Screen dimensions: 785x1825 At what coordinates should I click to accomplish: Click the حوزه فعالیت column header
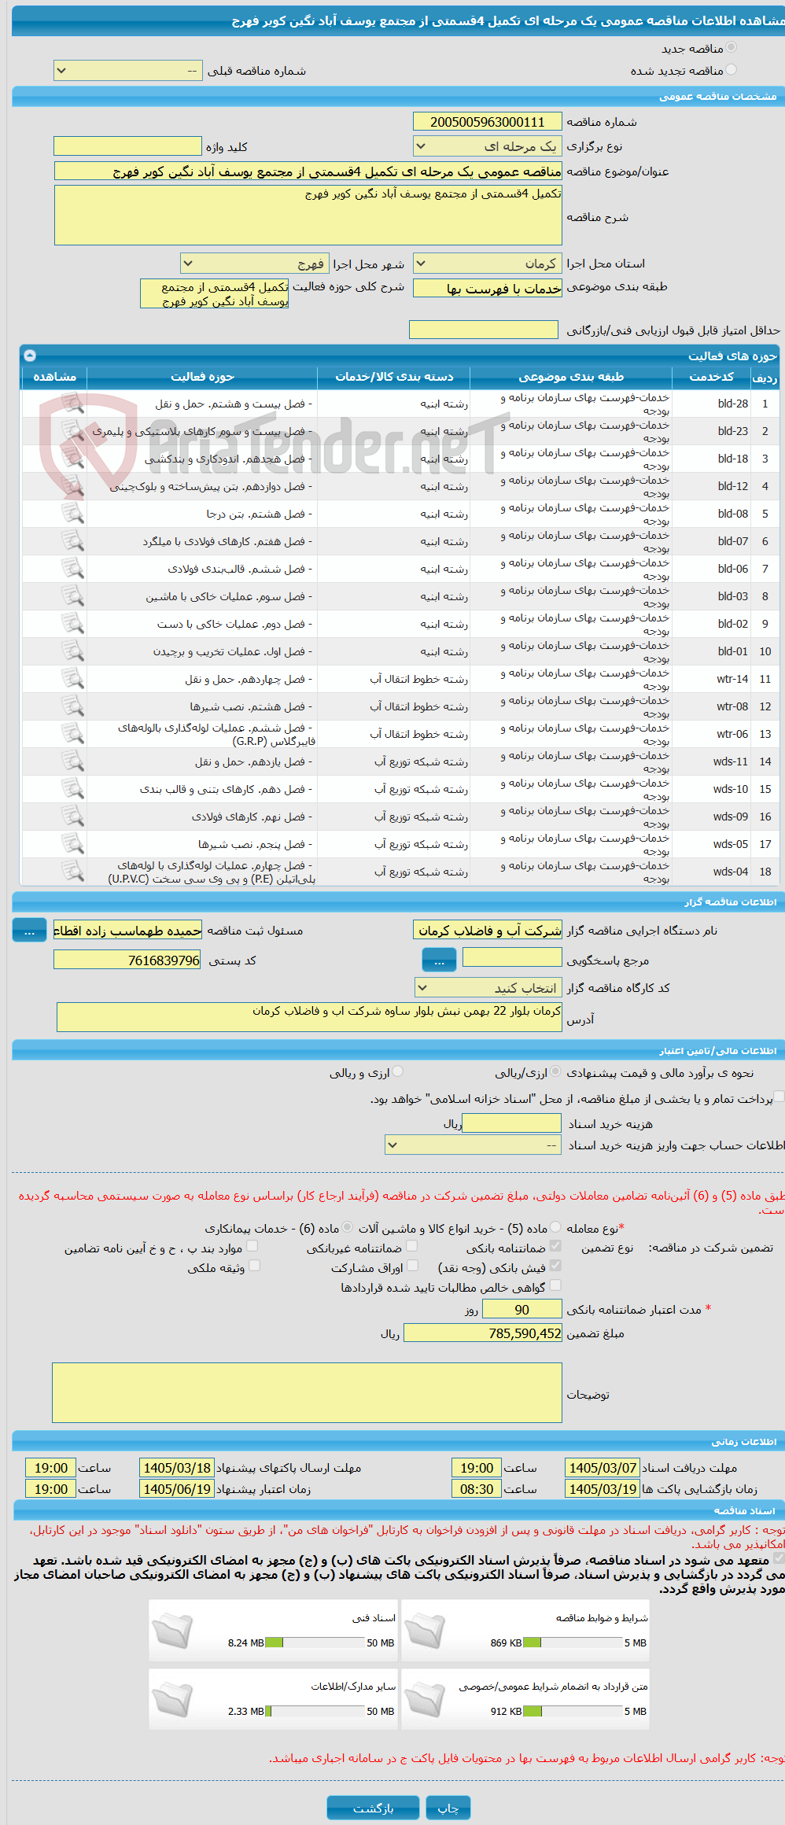pyautogui.click(x=202, y=377)
